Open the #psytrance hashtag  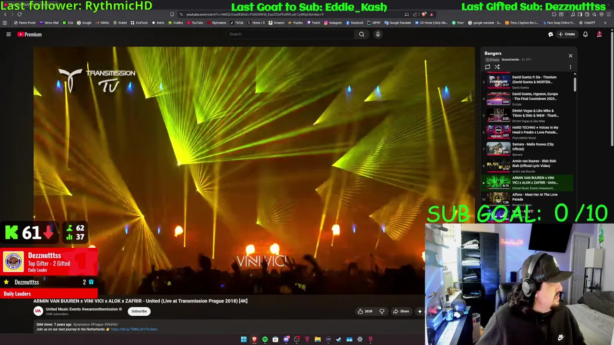pos(81,324)
